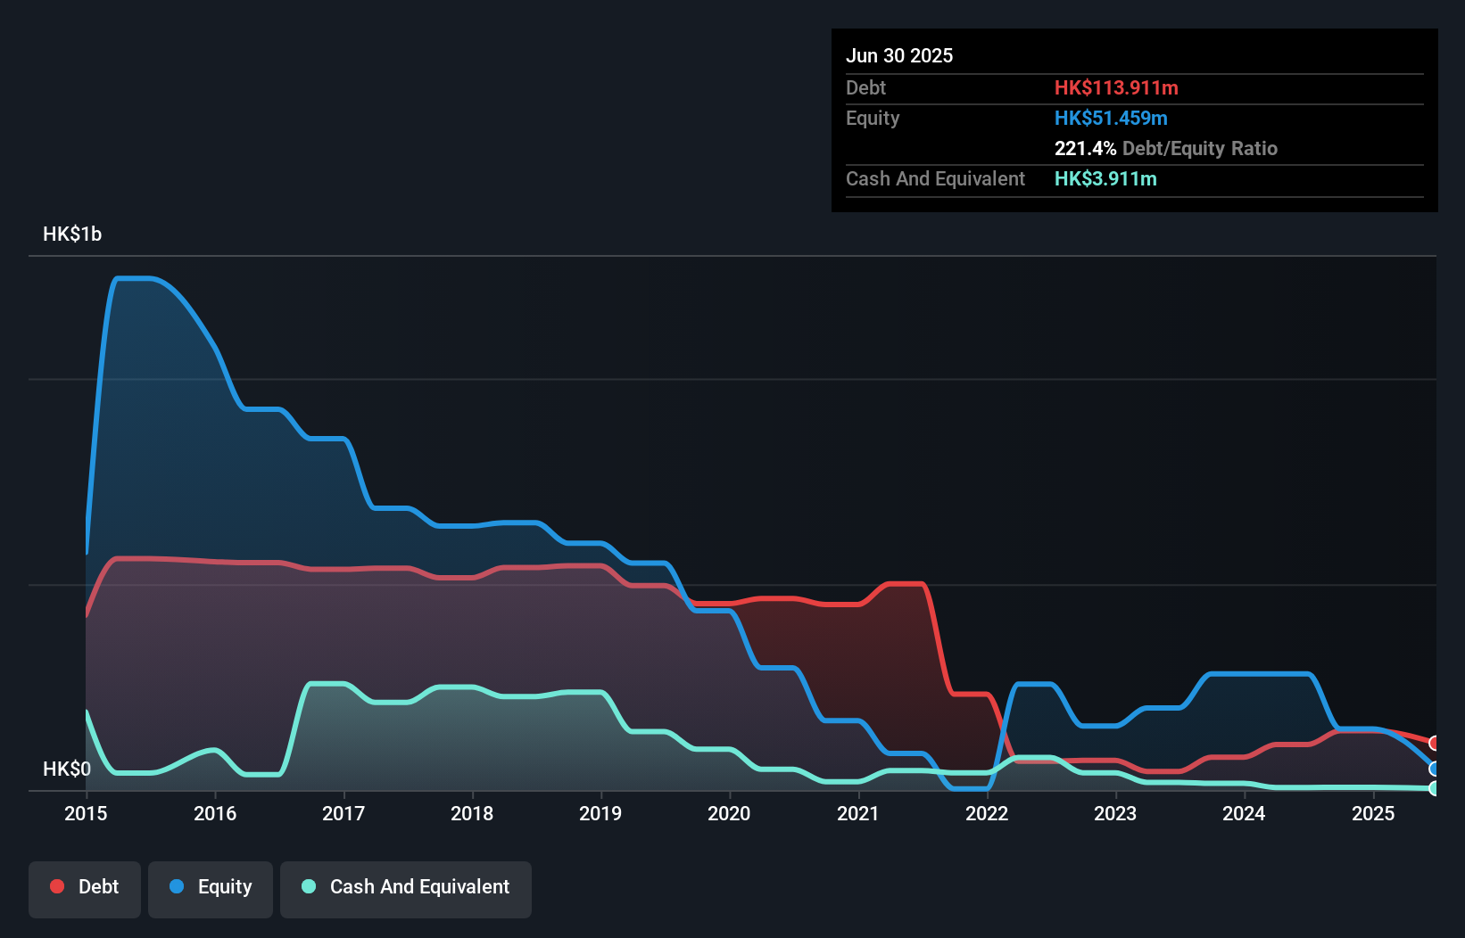The image size is (1465, 938).
Task: Click the 2015 x-axis label
Action: pos(86,813)
